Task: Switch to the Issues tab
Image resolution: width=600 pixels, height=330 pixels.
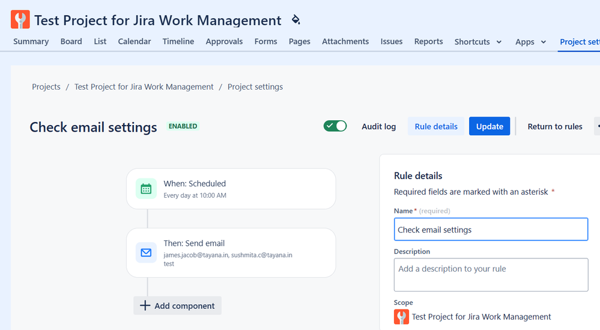Action: [392, 41]
